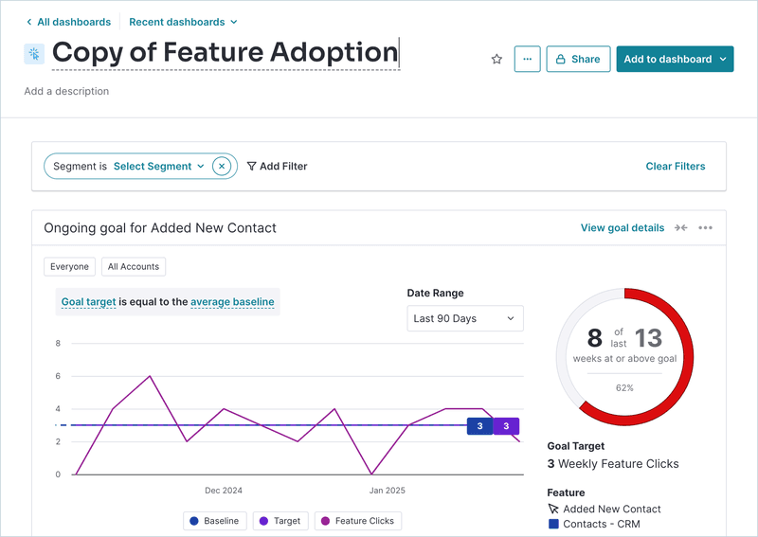Click the star favorite icon
This screenshot has height=537, width=758.
point(496,59)
